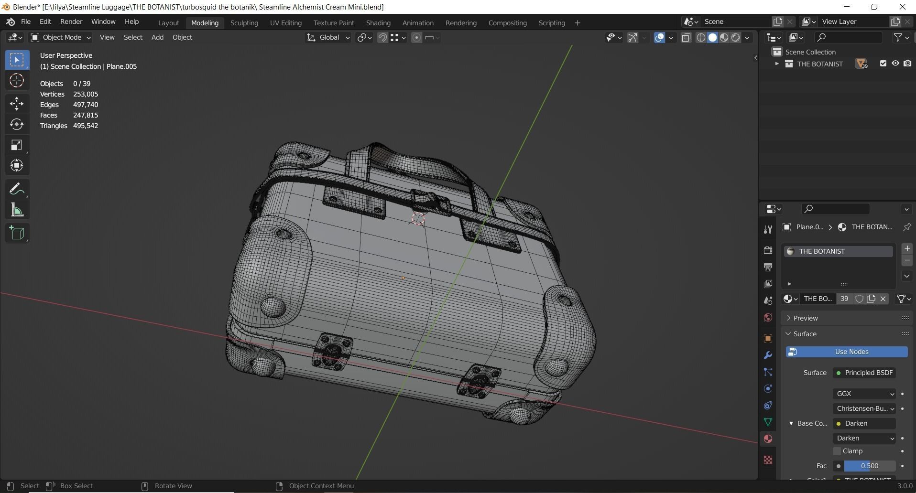Add a material slot with plus
Screen dimensions: 916x493
point(907,248)
